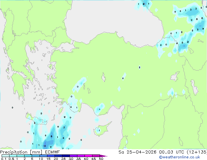Click the 'Sa 25-04-2026' date text
Image resolution: width=207 pixels, height=160 pixels.
tap(137, 152)
